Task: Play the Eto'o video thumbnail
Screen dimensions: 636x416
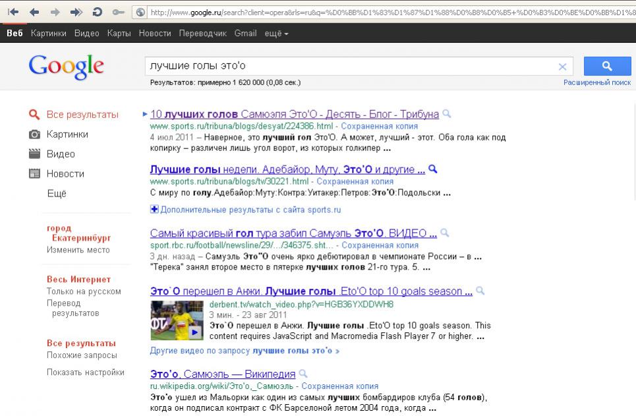Action: 177,320
